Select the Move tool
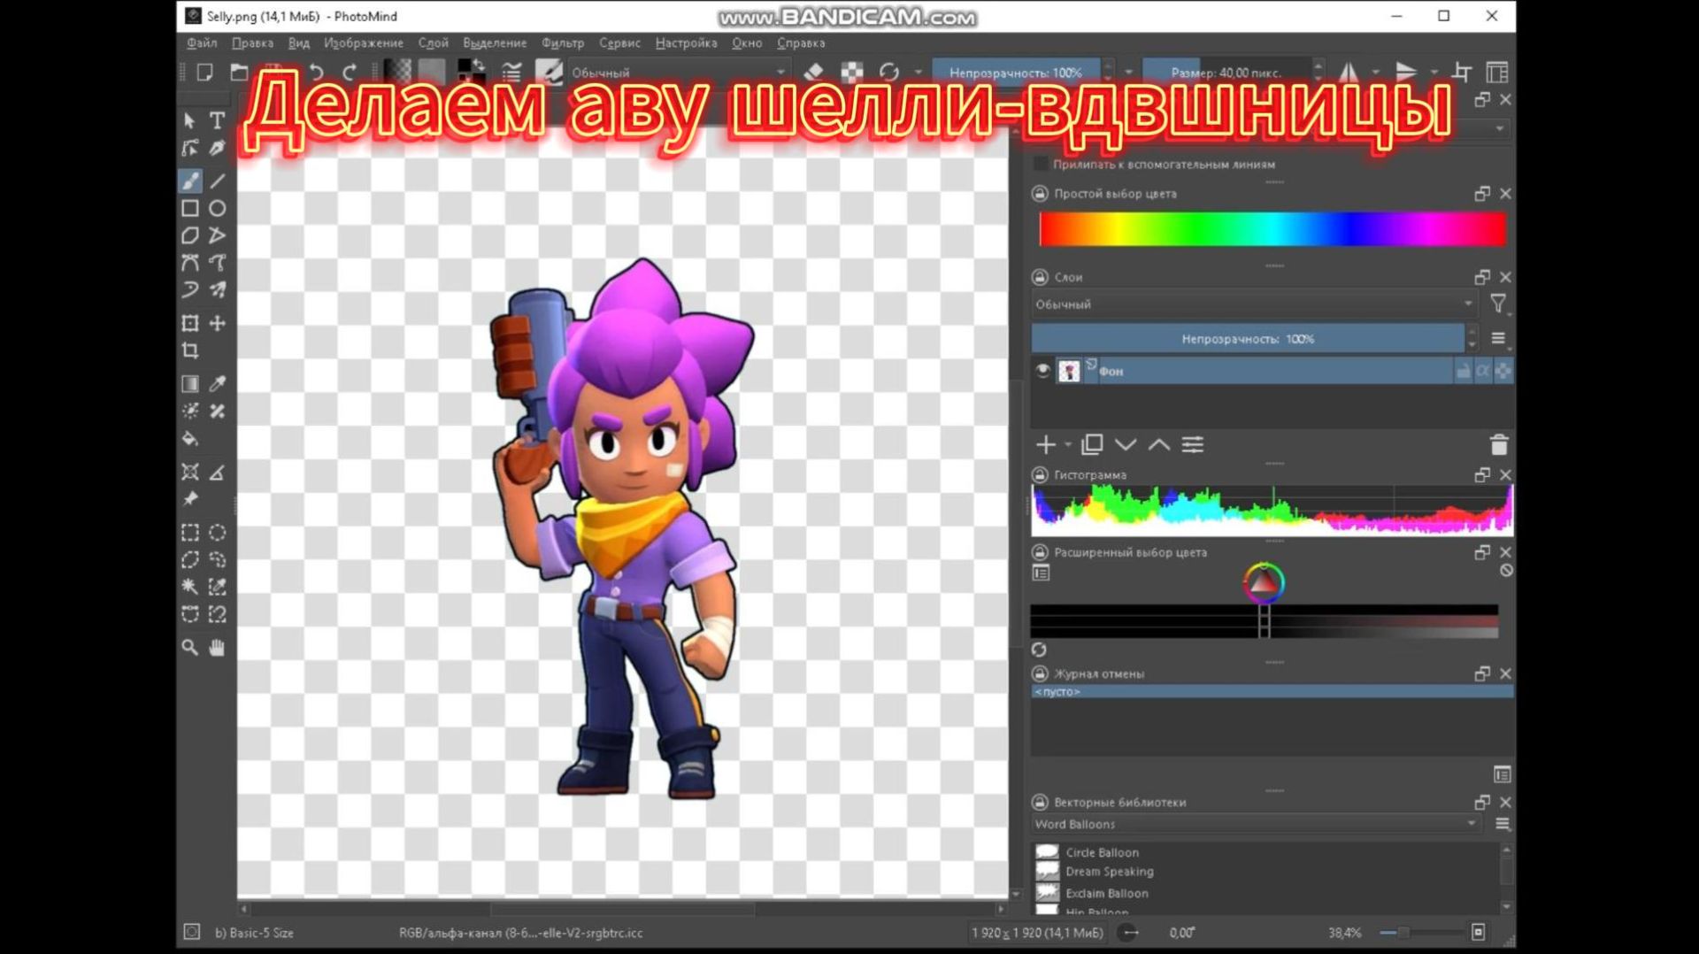Image resolution: width=1699 pixels, height=954 pixels. click(x=217, y=323)
